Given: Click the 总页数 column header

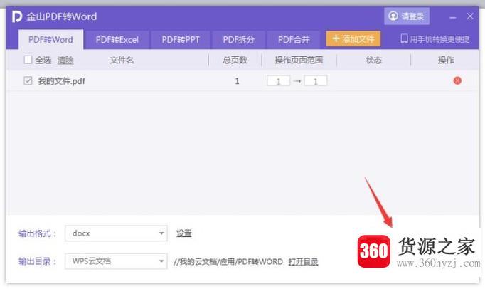Looking at the screenshot, I should point(235,60).
